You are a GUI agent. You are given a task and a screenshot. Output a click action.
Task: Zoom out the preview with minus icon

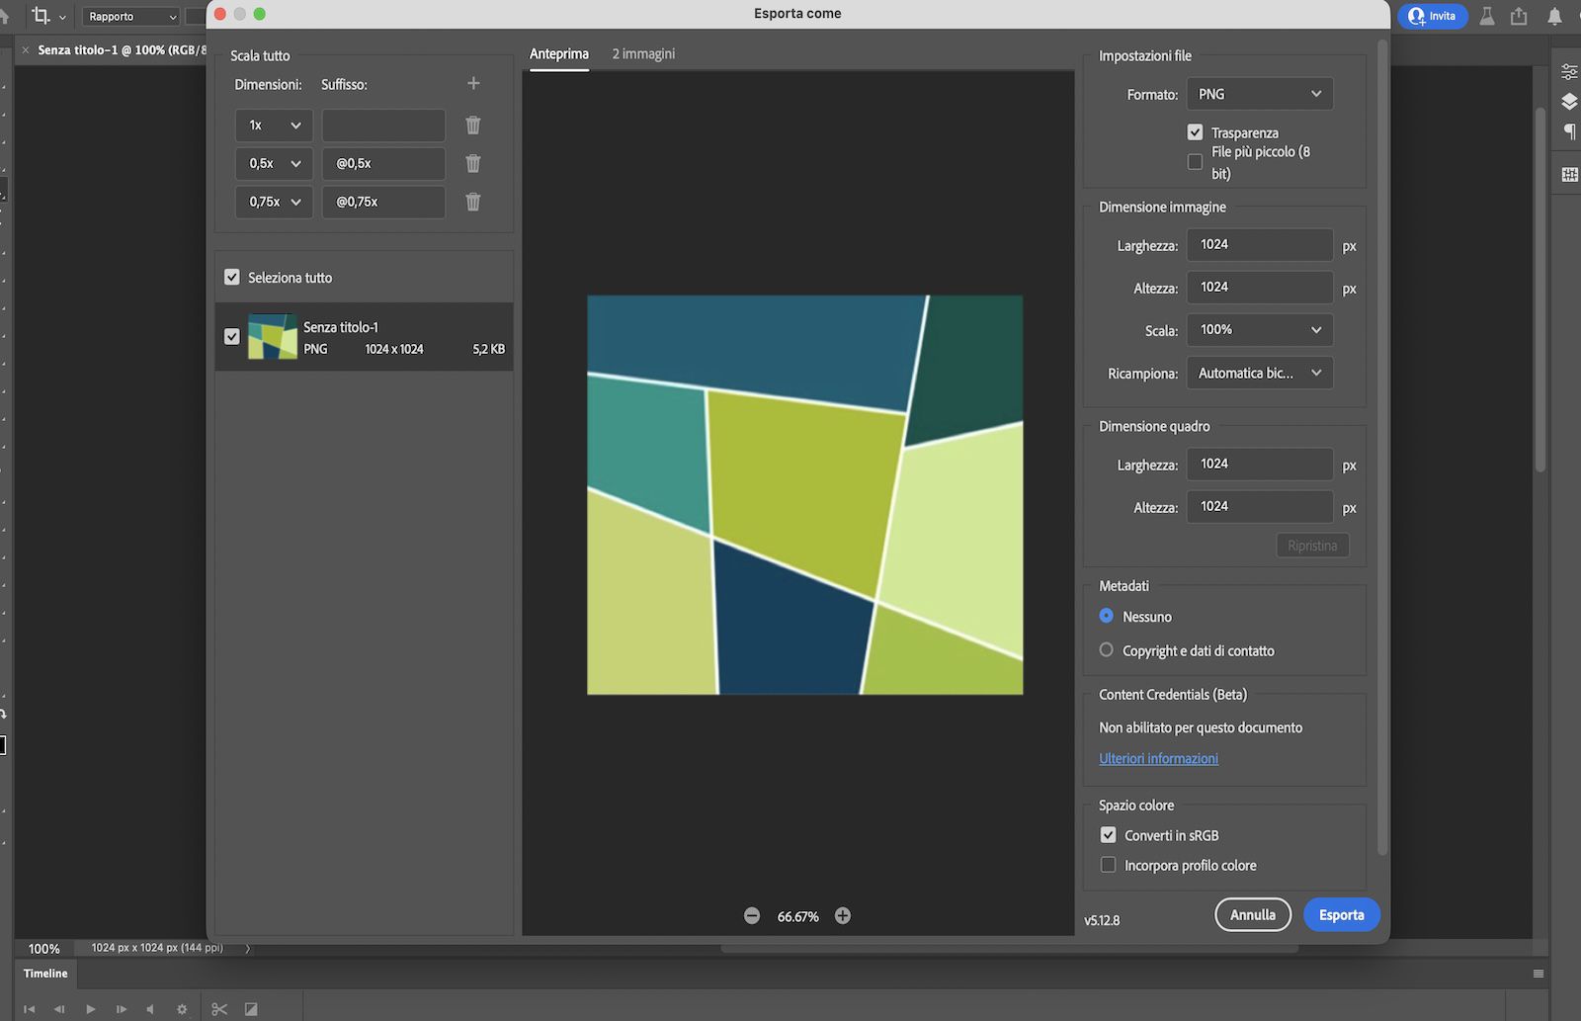point(752,916)
